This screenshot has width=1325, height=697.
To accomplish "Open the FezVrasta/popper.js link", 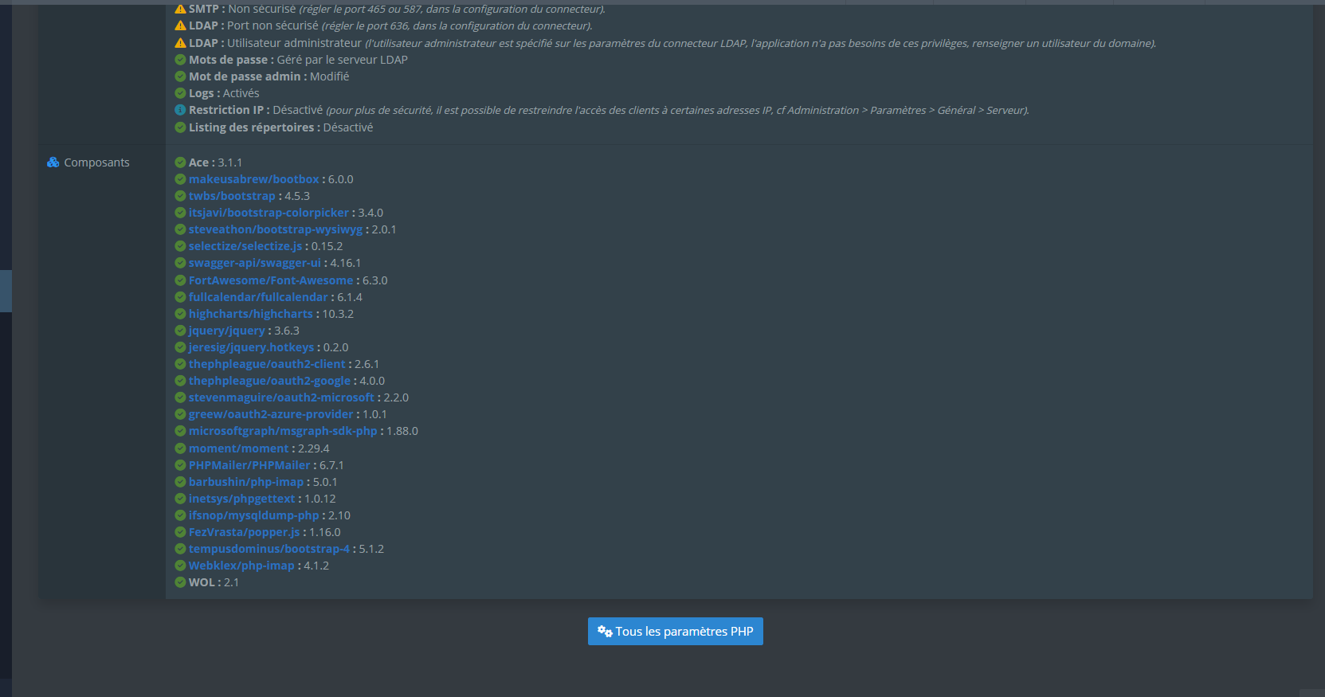I will tap(245, 532).
